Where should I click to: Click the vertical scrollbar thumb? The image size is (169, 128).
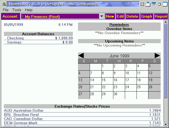165,61
